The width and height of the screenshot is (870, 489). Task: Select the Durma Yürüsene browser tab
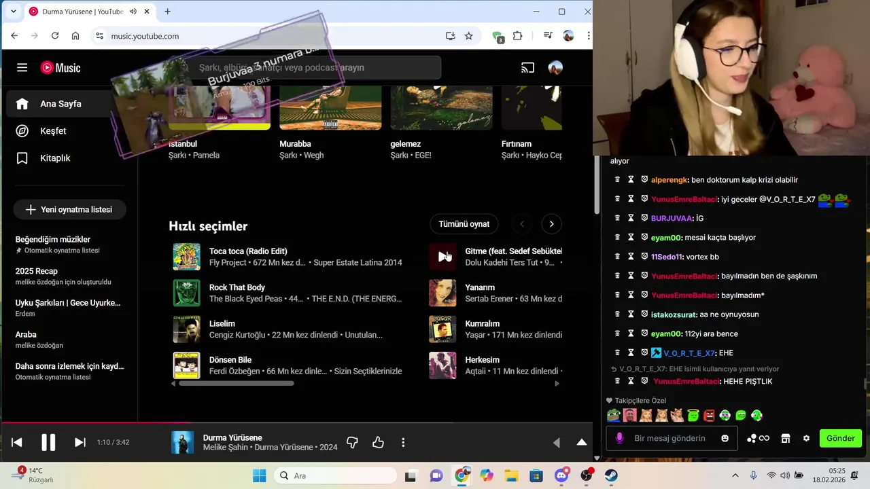[90, 12]
